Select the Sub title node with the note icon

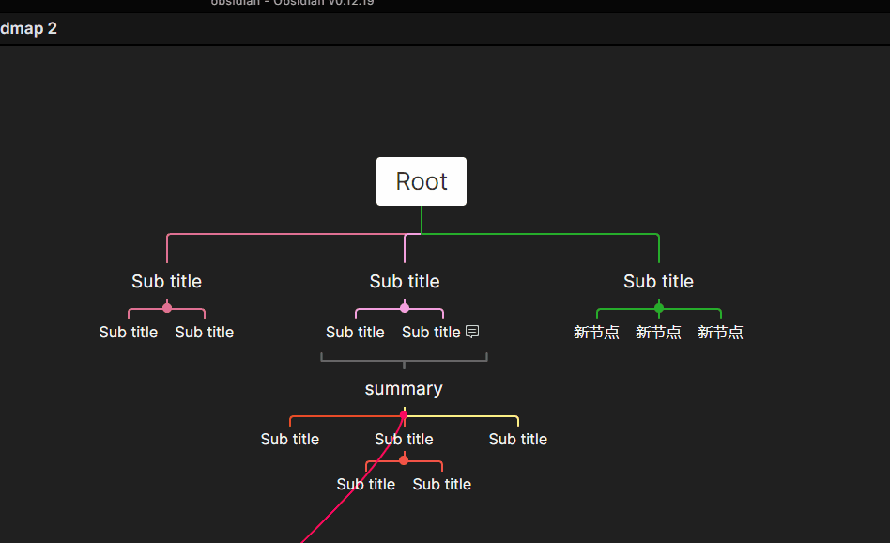point(431,332)
